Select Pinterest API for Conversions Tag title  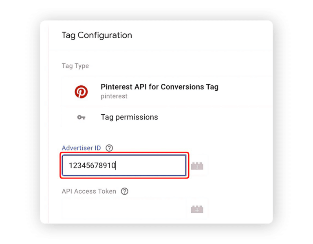pyautogui.click(x=159, y=87)
